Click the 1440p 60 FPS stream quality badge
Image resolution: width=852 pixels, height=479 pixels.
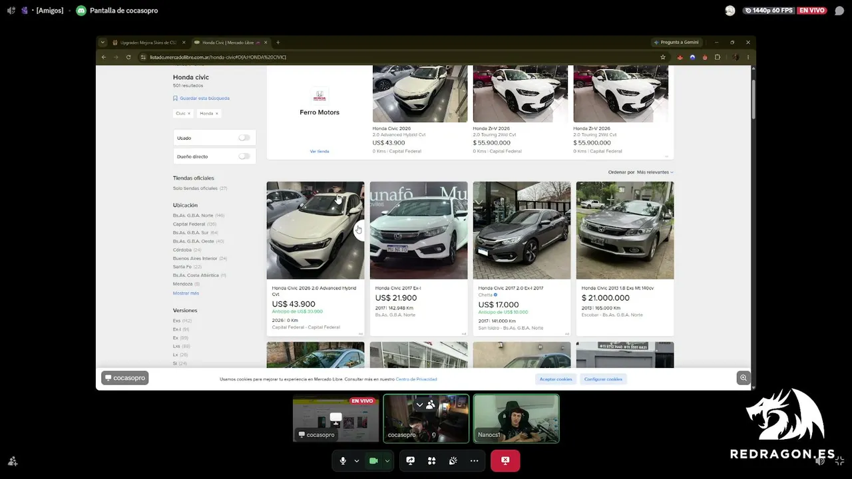(x=769, y=11)
